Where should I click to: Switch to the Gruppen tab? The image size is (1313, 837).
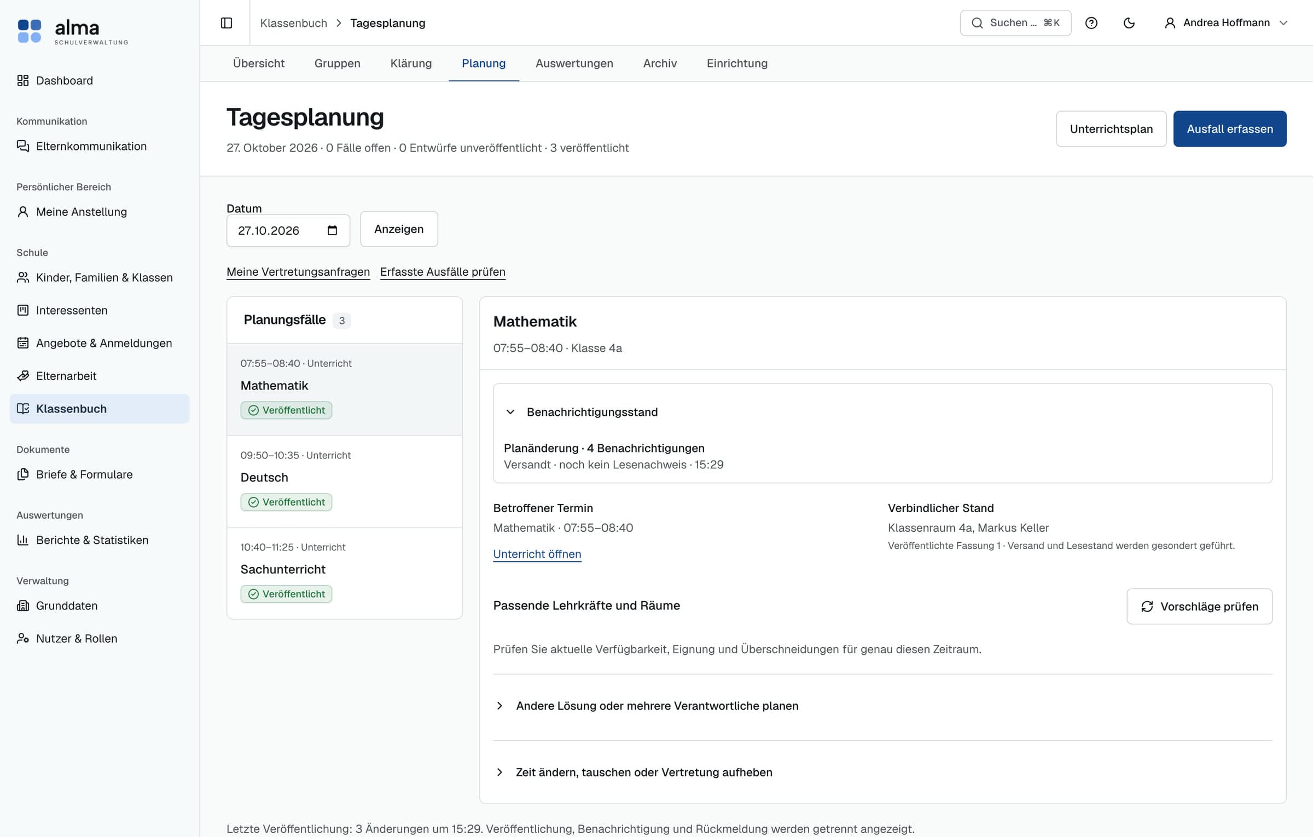[x=337, y=63]
